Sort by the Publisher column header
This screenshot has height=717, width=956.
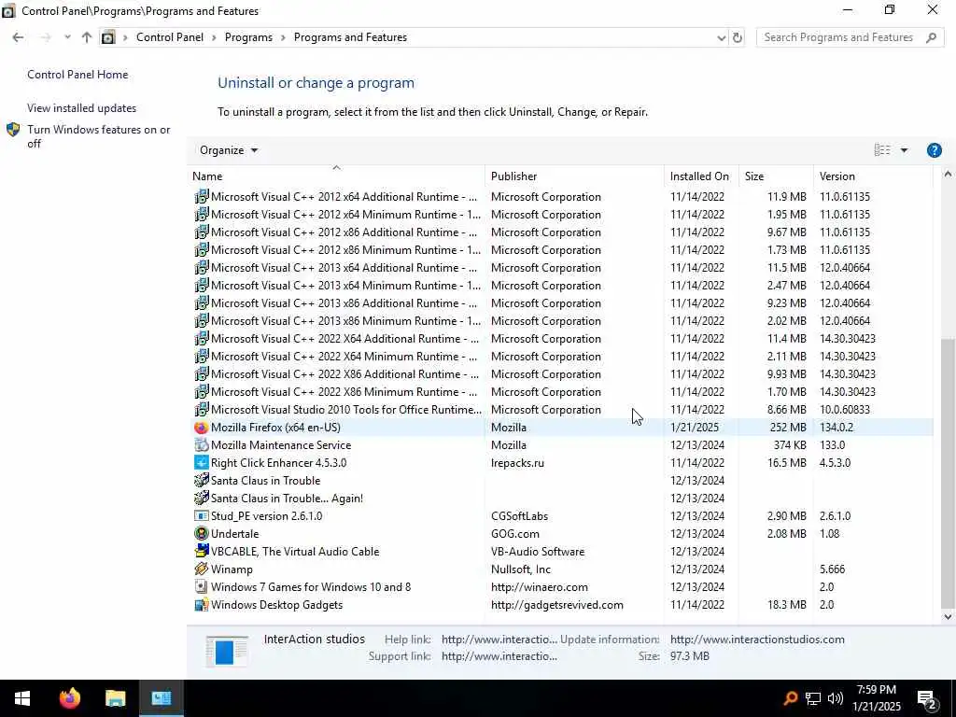click(x=574, y=176)
